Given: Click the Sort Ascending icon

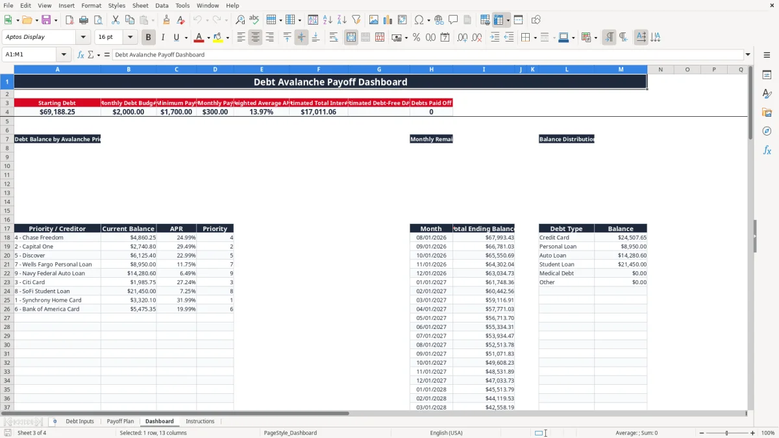Looking at the screenshot, I should [328, 20].
